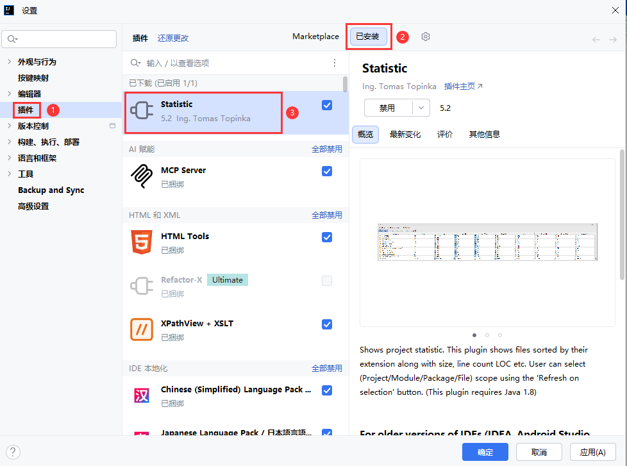Click the forward navigation arrow

[x=613, y=40]
